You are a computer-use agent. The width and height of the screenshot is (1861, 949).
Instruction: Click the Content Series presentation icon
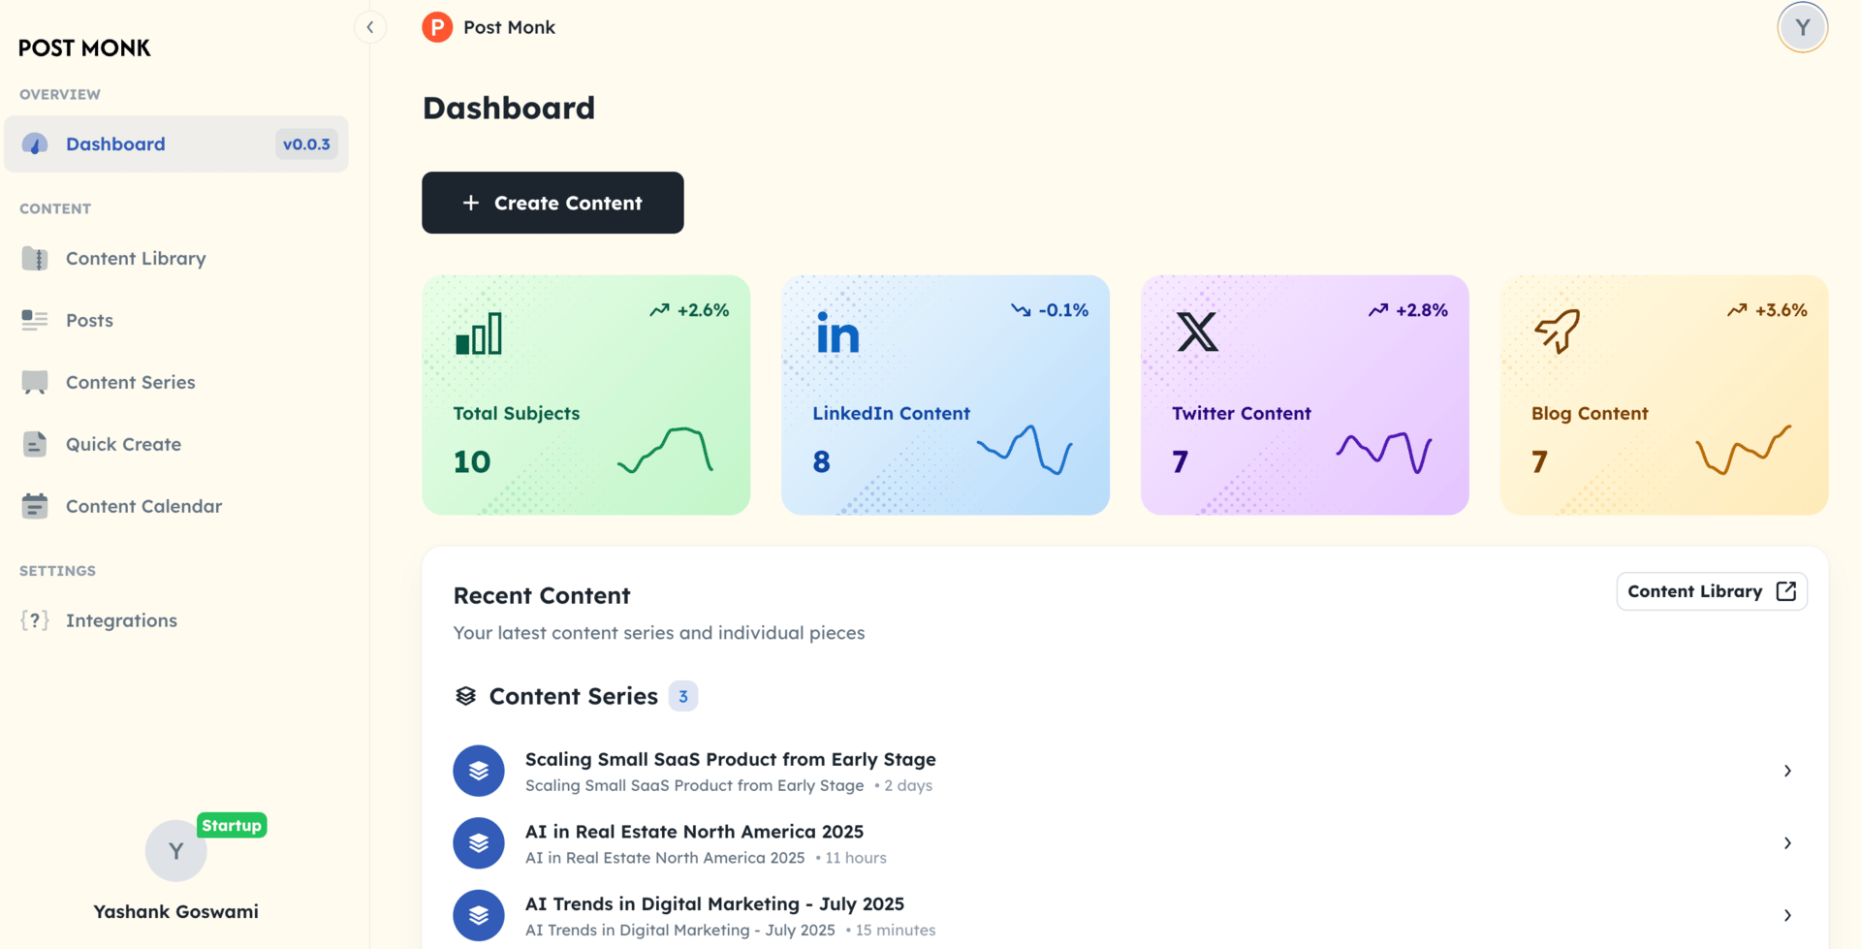point(35,383)
